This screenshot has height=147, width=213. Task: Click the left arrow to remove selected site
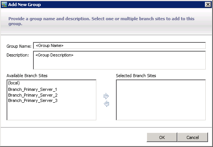[x=106, y=104]
